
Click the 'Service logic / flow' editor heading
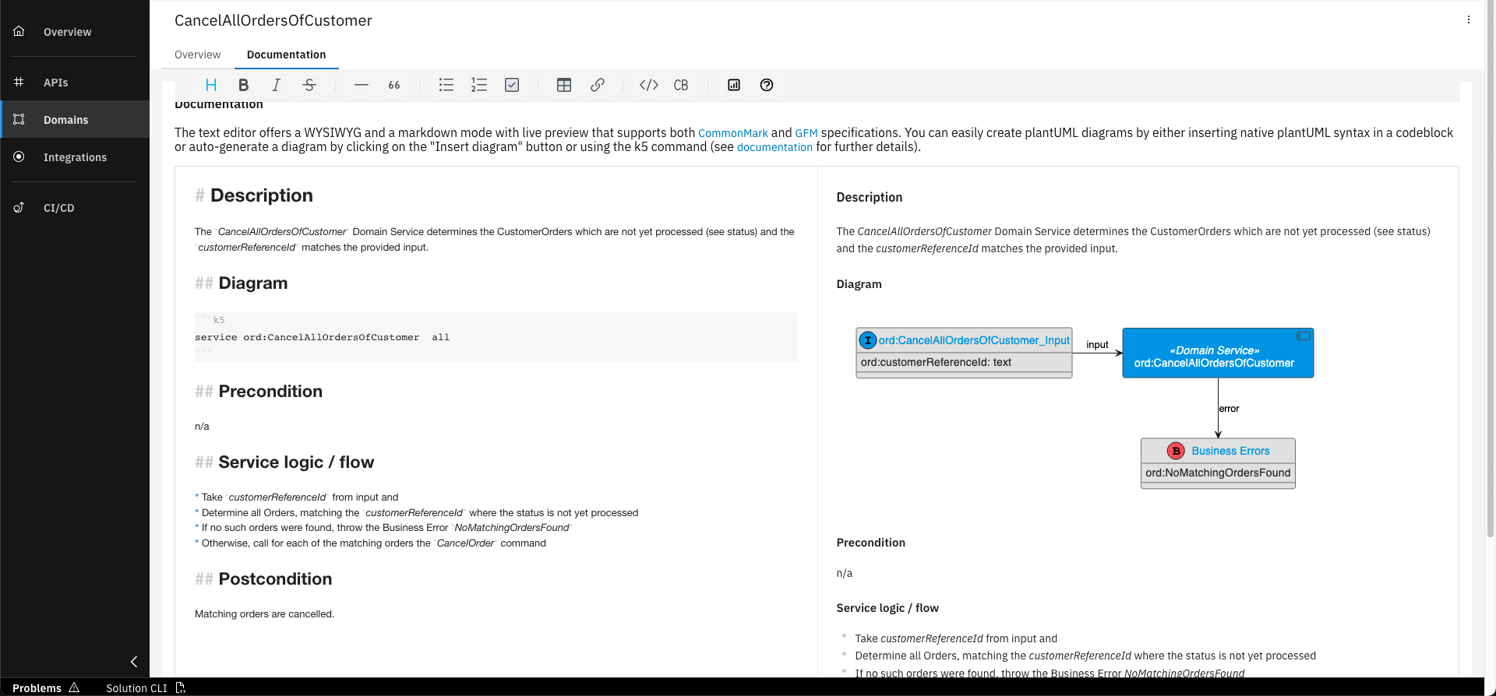(x=296, y=462)
